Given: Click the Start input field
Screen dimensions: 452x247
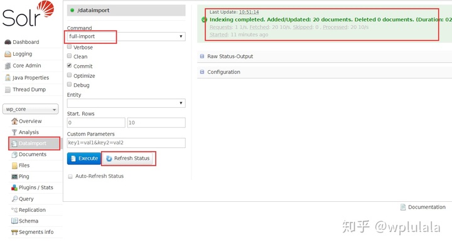Looking at the screenshot, I should [x=96, y=123].
